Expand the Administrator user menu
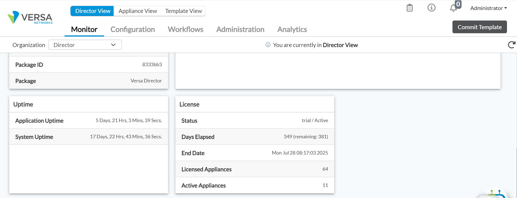This screenshot has width=517, height=198. click(x=489, y=8)
